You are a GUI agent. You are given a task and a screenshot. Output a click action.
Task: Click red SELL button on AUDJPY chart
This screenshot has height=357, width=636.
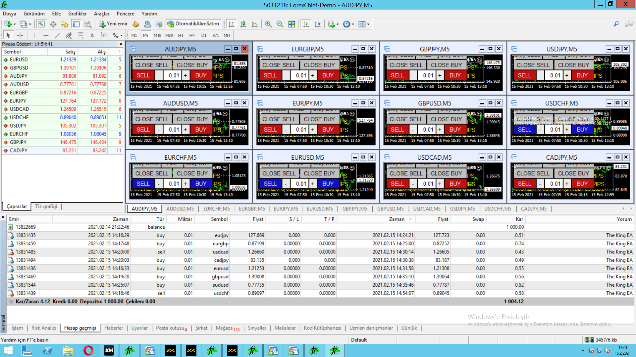click(x=143, y=75)
